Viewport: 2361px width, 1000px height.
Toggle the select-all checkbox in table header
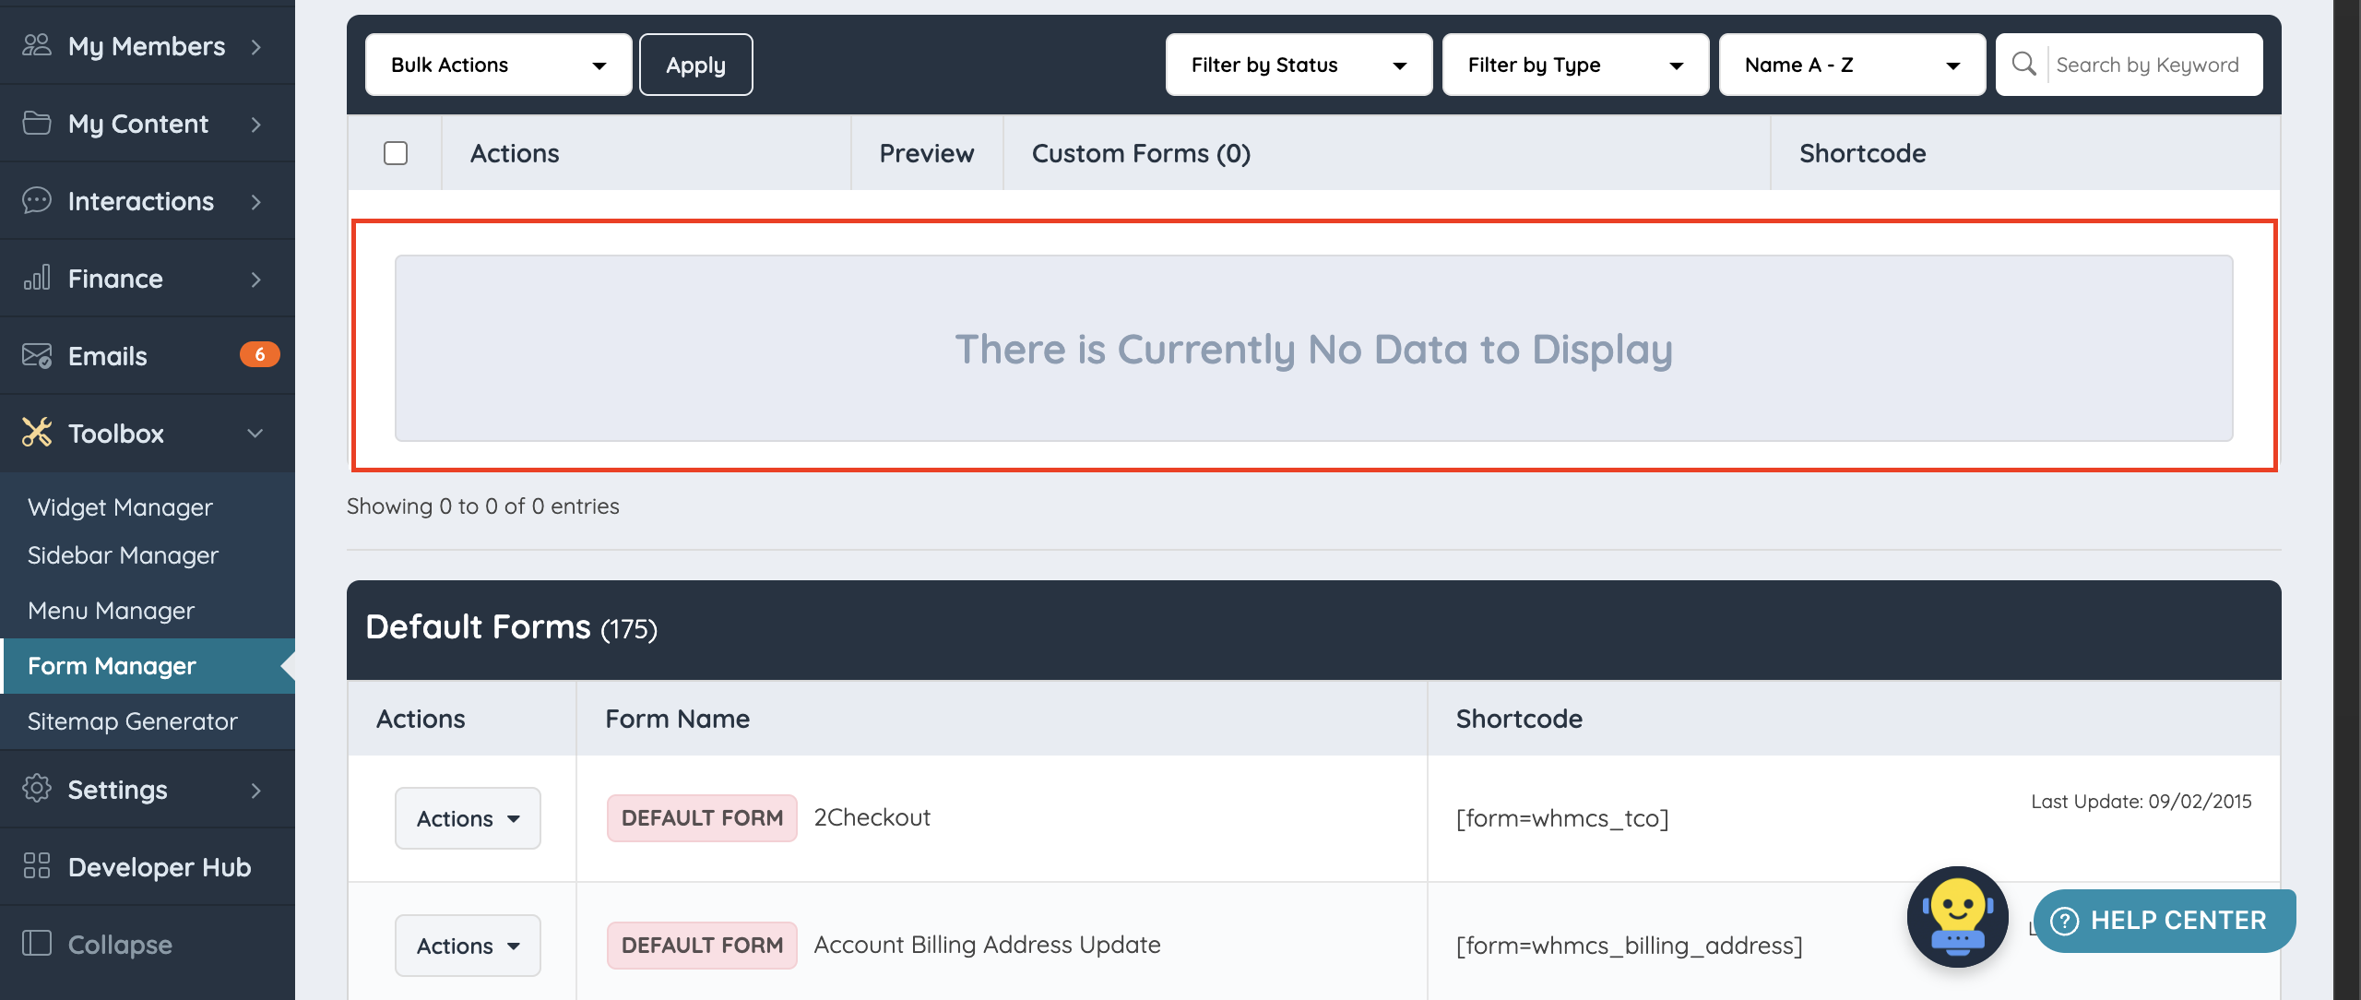click(396, 153)
